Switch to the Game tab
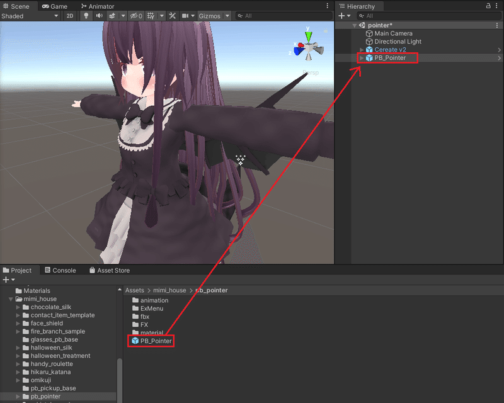This screenshot has height=403, width=504. 54,6
